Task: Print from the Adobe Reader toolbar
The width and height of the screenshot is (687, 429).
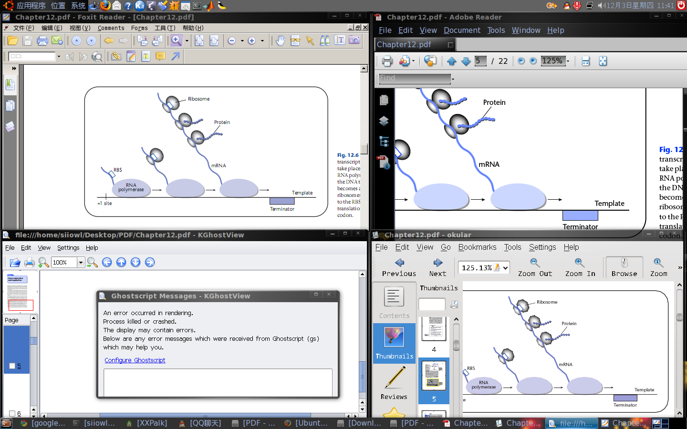Action: [x=387, y=61]
